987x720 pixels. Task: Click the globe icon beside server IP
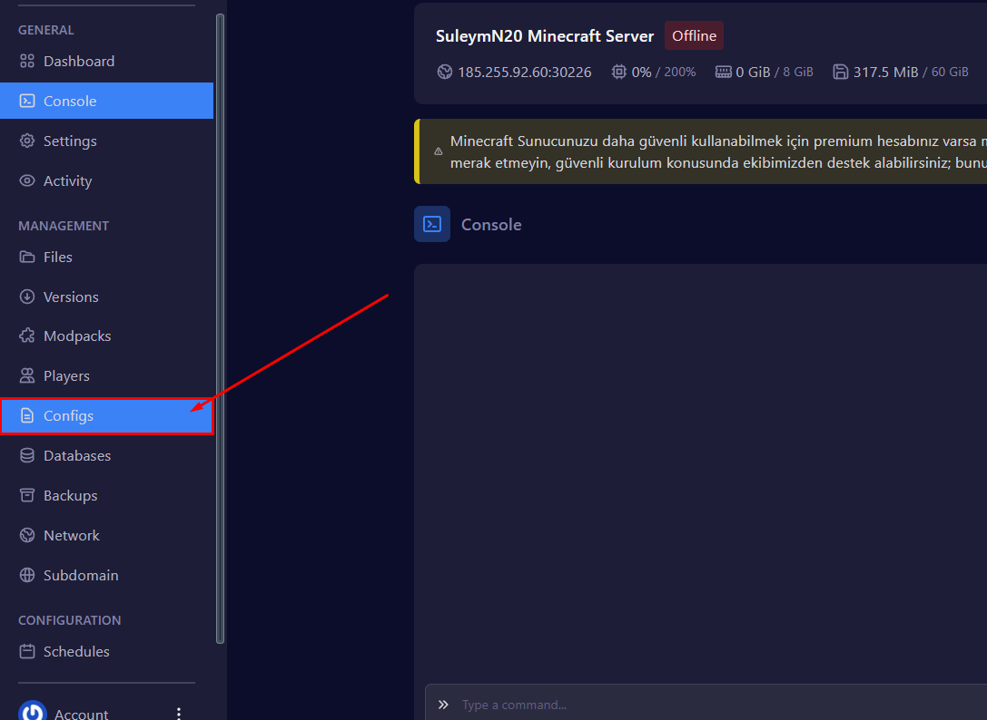(x=444, y=72)
